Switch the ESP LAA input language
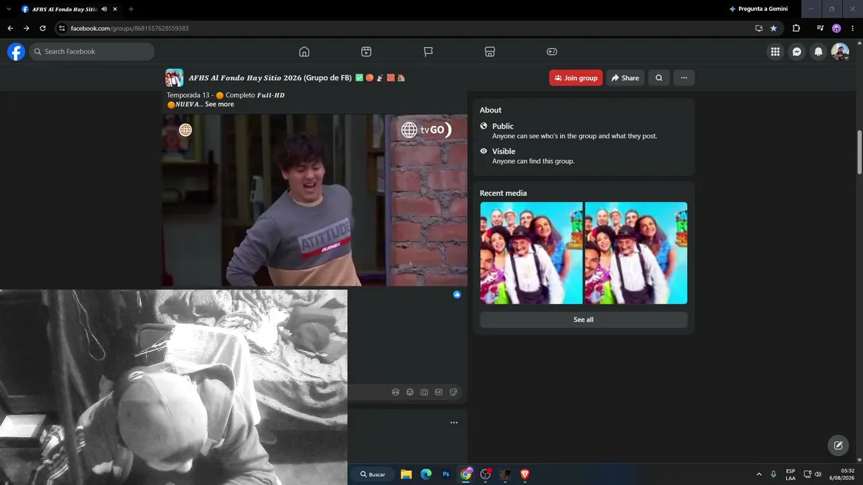 [790, 474]
